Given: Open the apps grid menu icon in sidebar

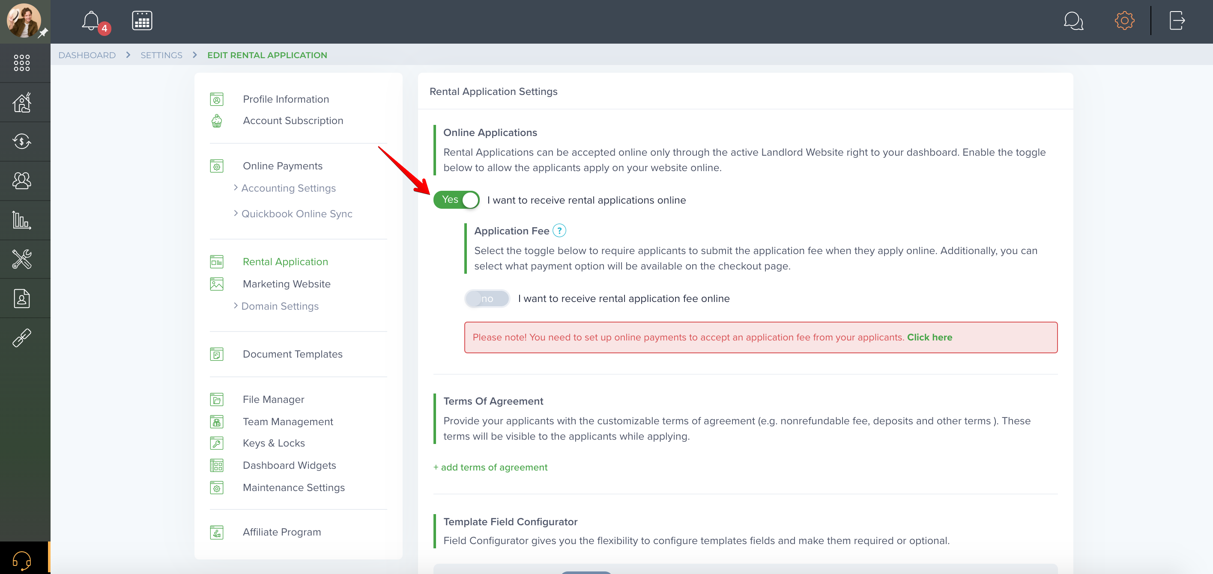Looking at the screenshot, I should click(x=22, y=62).
